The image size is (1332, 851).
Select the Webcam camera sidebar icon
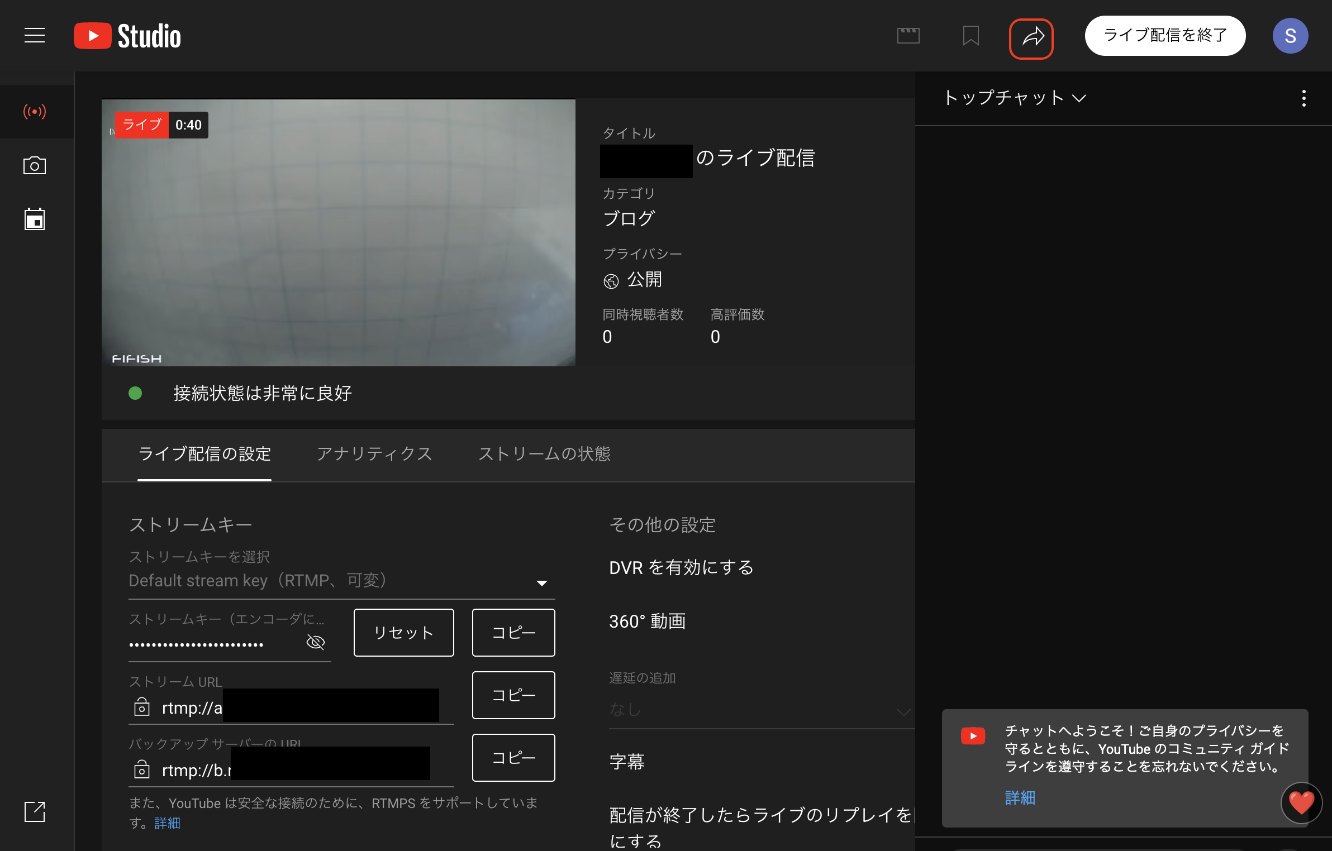(x=35, y=166)
